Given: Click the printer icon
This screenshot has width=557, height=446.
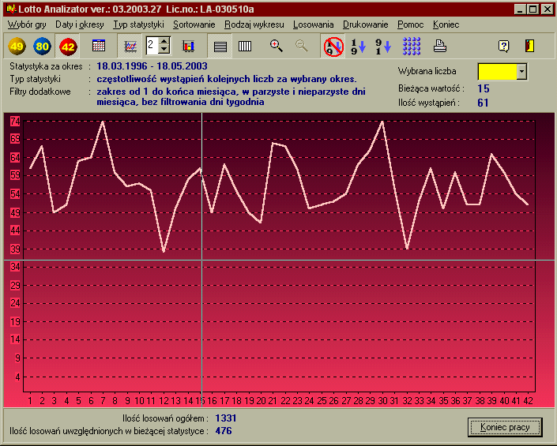Looking at the screenshot, I should click(440, 46).
